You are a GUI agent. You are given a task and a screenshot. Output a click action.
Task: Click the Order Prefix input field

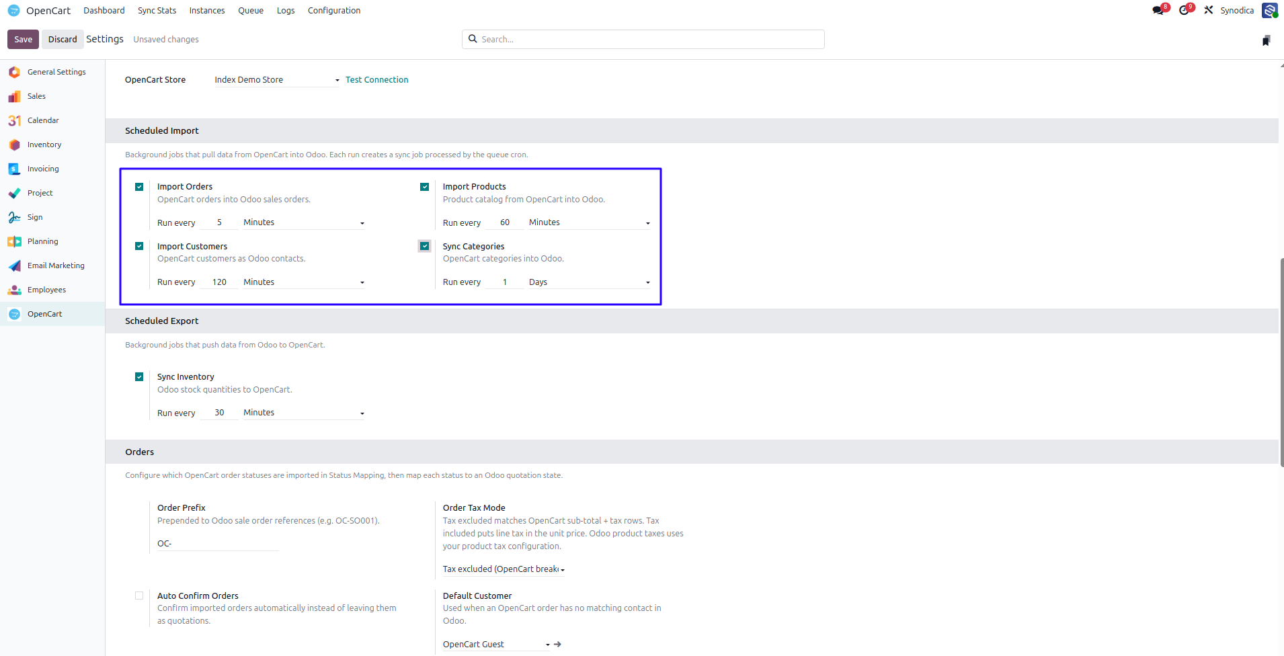point(218,544)
